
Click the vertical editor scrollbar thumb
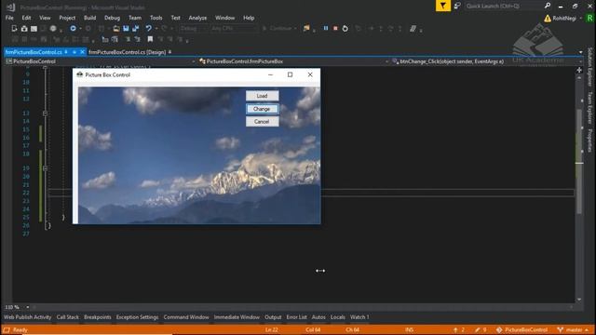pyautogui.click(x=579, y=161)
